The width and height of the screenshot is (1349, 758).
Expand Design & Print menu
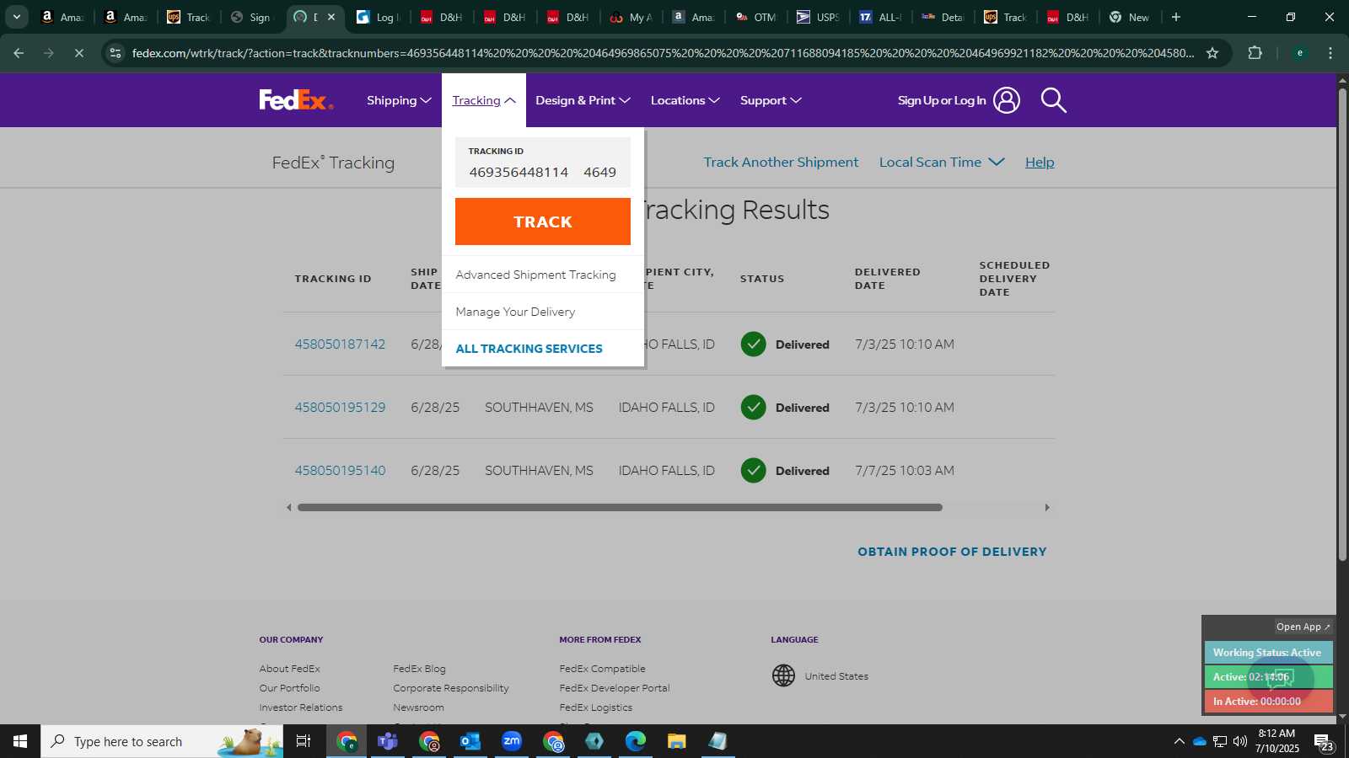583,100
